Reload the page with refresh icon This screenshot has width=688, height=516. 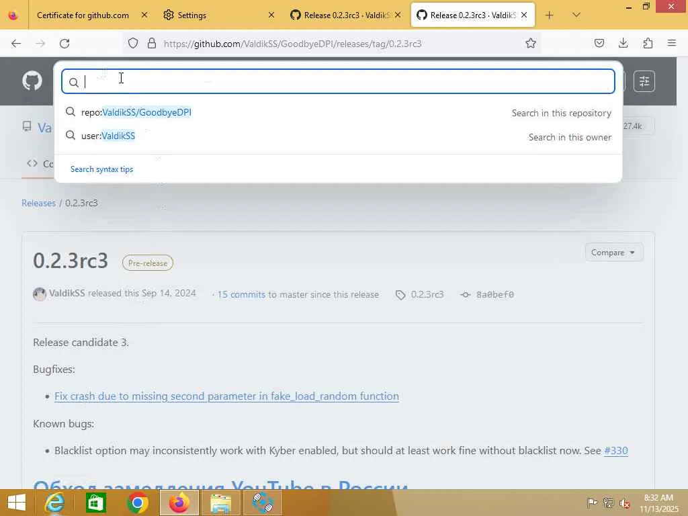[64, 44]
